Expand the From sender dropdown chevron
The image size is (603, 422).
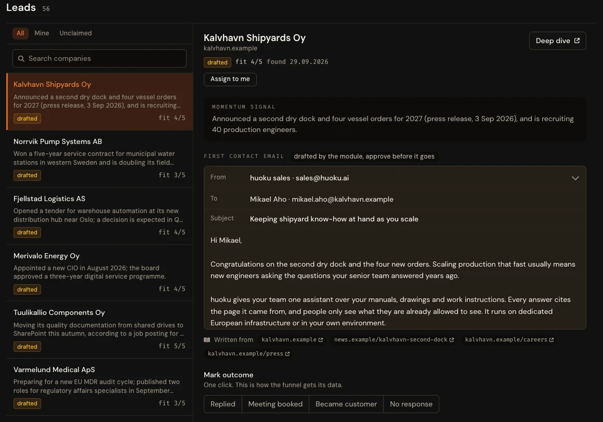pyautogui.click(x=575, y=178)
